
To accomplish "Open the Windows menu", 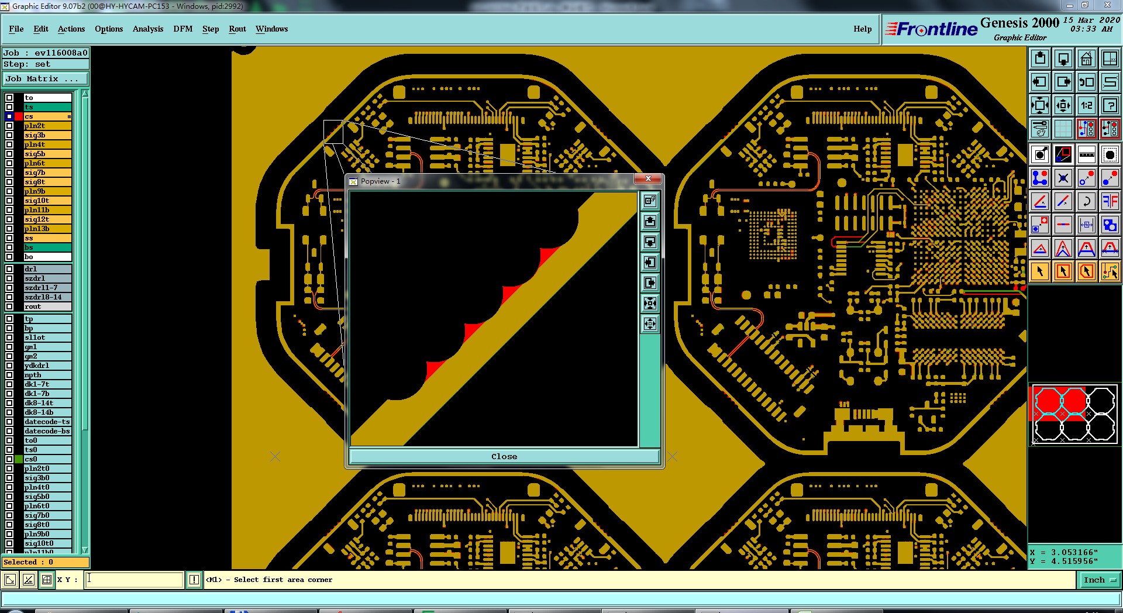I will (x=271, y=29).
